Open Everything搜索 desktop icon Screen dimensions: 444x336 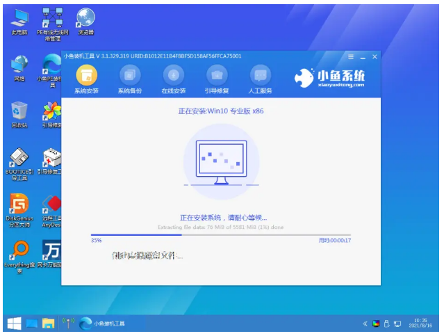[x=19, y=257]
